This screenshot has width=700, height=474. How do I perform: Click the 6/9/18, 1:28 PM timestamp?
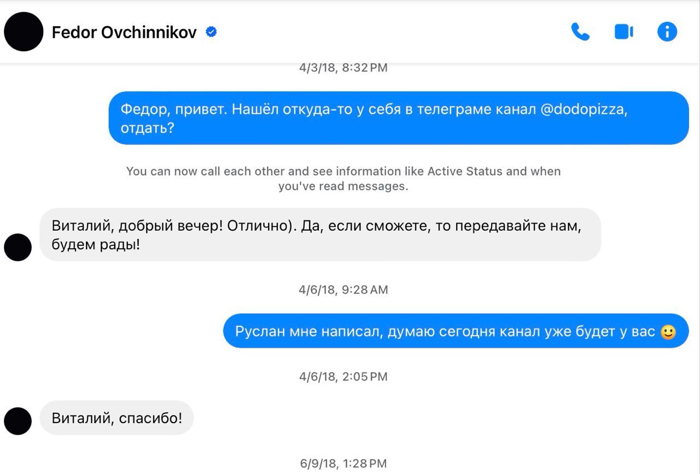coord(343,464)
